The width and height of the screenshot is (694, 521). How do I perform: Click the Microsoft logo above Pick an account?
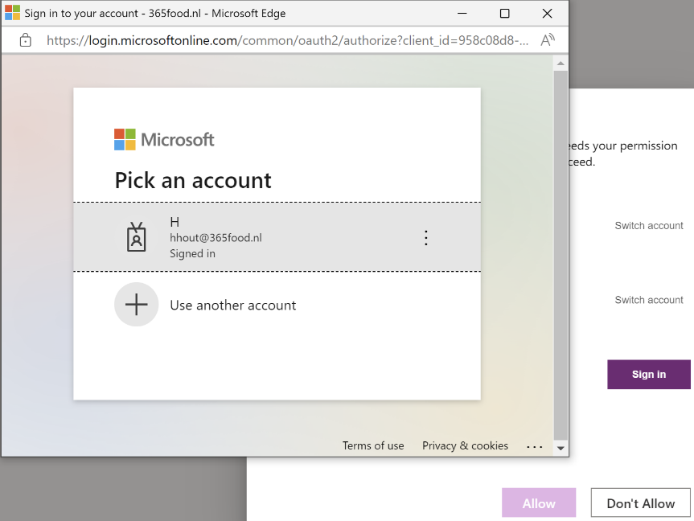(x=164, y=139)
